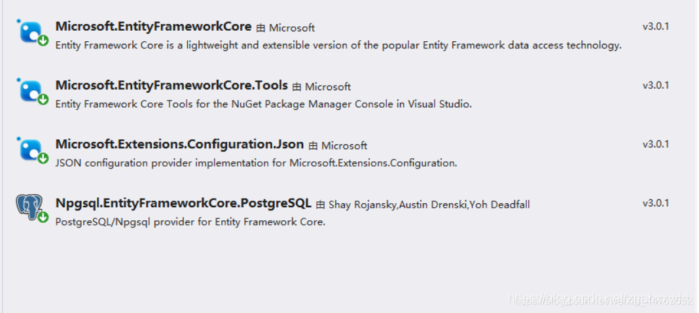This screenshot has height=313, width=699.
Task: Click the PostgreSQL/Npgsql provider description text
Action: [190, 222]
